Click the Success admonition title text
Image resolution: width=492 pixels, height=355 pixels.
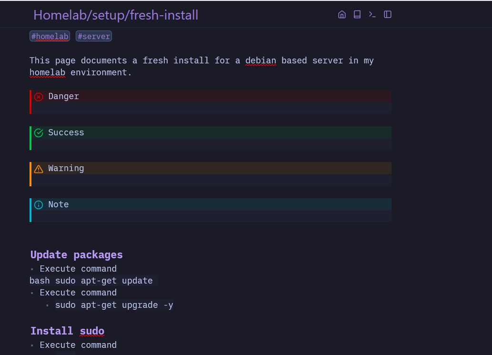(x=66, y=132)
